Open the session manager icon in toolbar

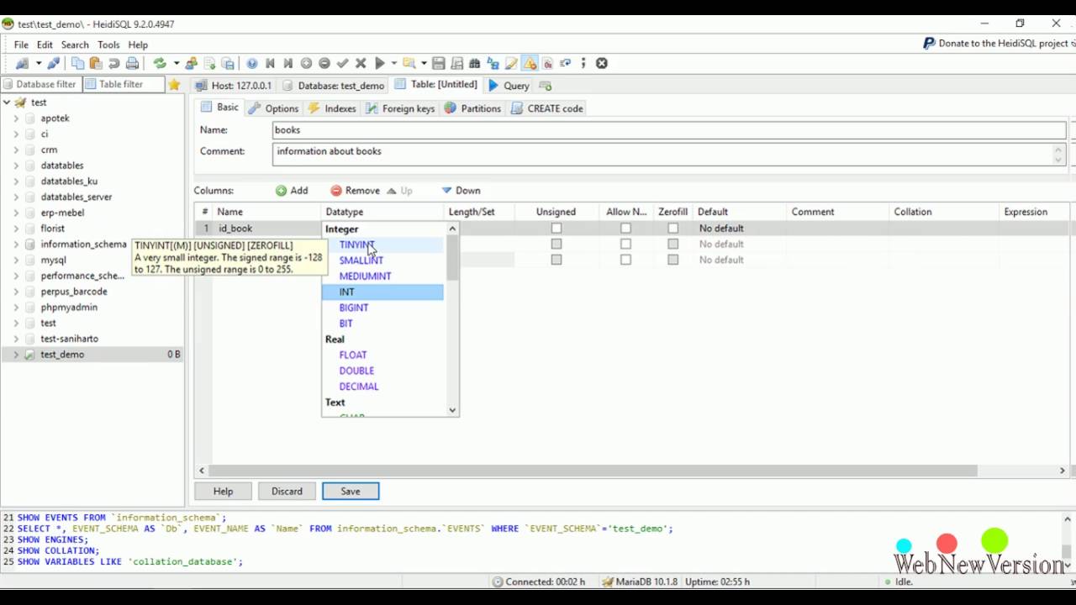click(x=22, y=63)
